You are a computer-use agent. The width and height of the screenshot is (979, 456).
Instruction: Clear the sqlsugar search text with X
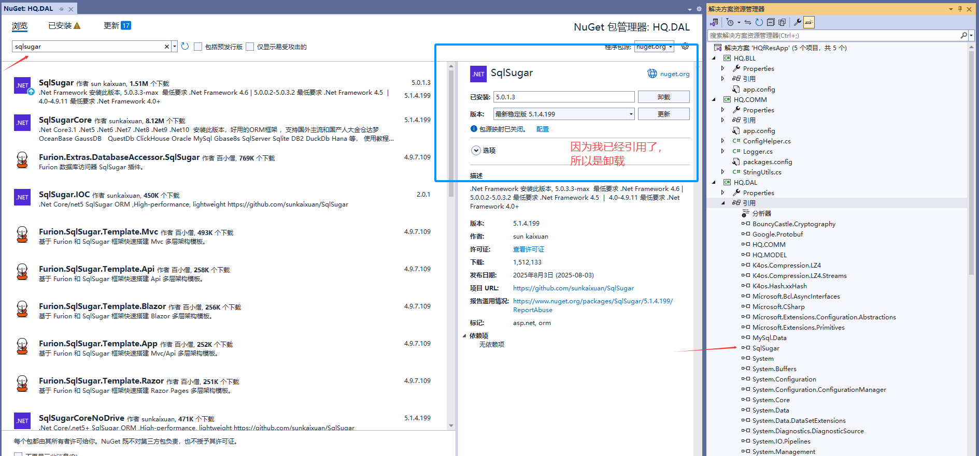pyautogui.click(x=167, y=47)
